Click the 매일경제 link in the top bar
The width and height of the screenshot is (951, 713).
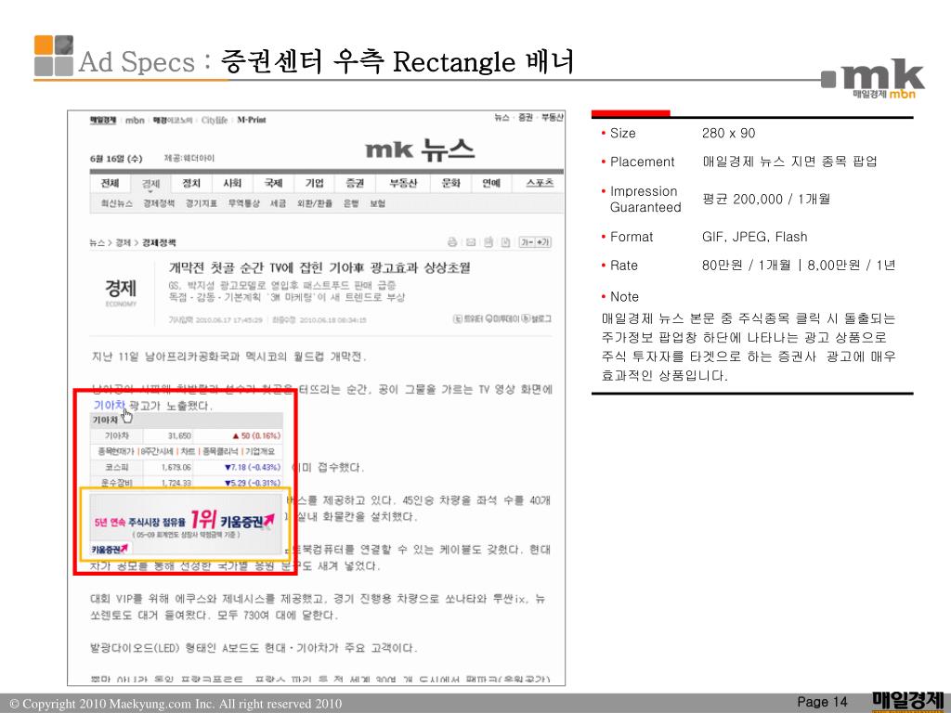103,120
